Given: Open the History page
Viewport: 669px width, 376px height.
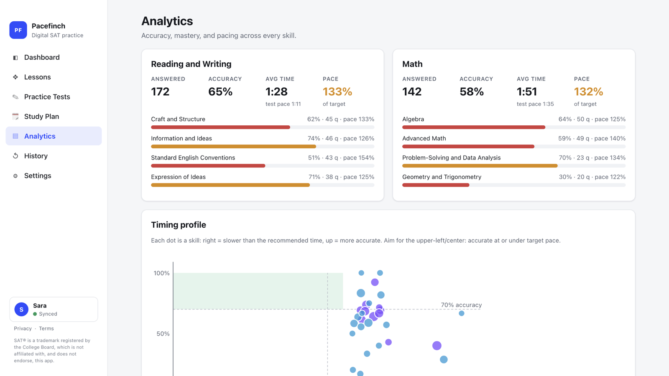Looking at the screenshot, I should (54, 156).
